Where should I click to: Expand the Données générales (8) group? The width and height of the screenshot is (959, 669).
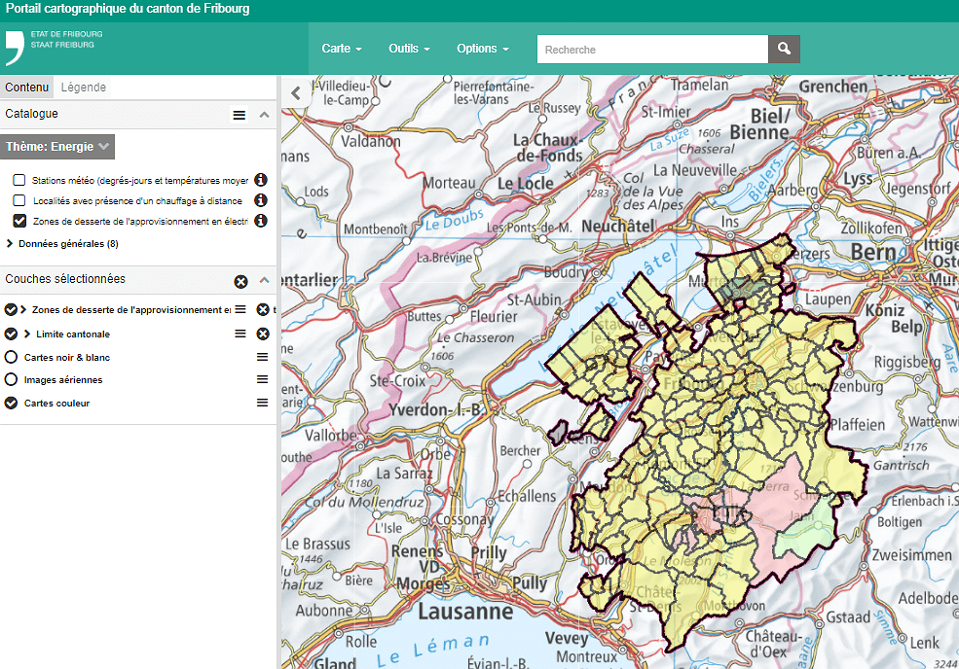click(x=11, y=243)
